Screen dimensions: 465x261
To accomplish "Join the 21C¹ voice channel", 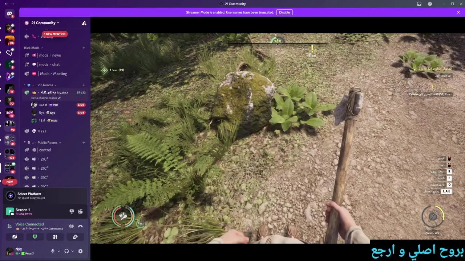I will point(55,159).
